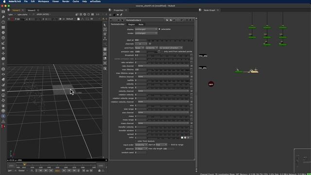Click the max lifetime slider

(x=169, y=70)
